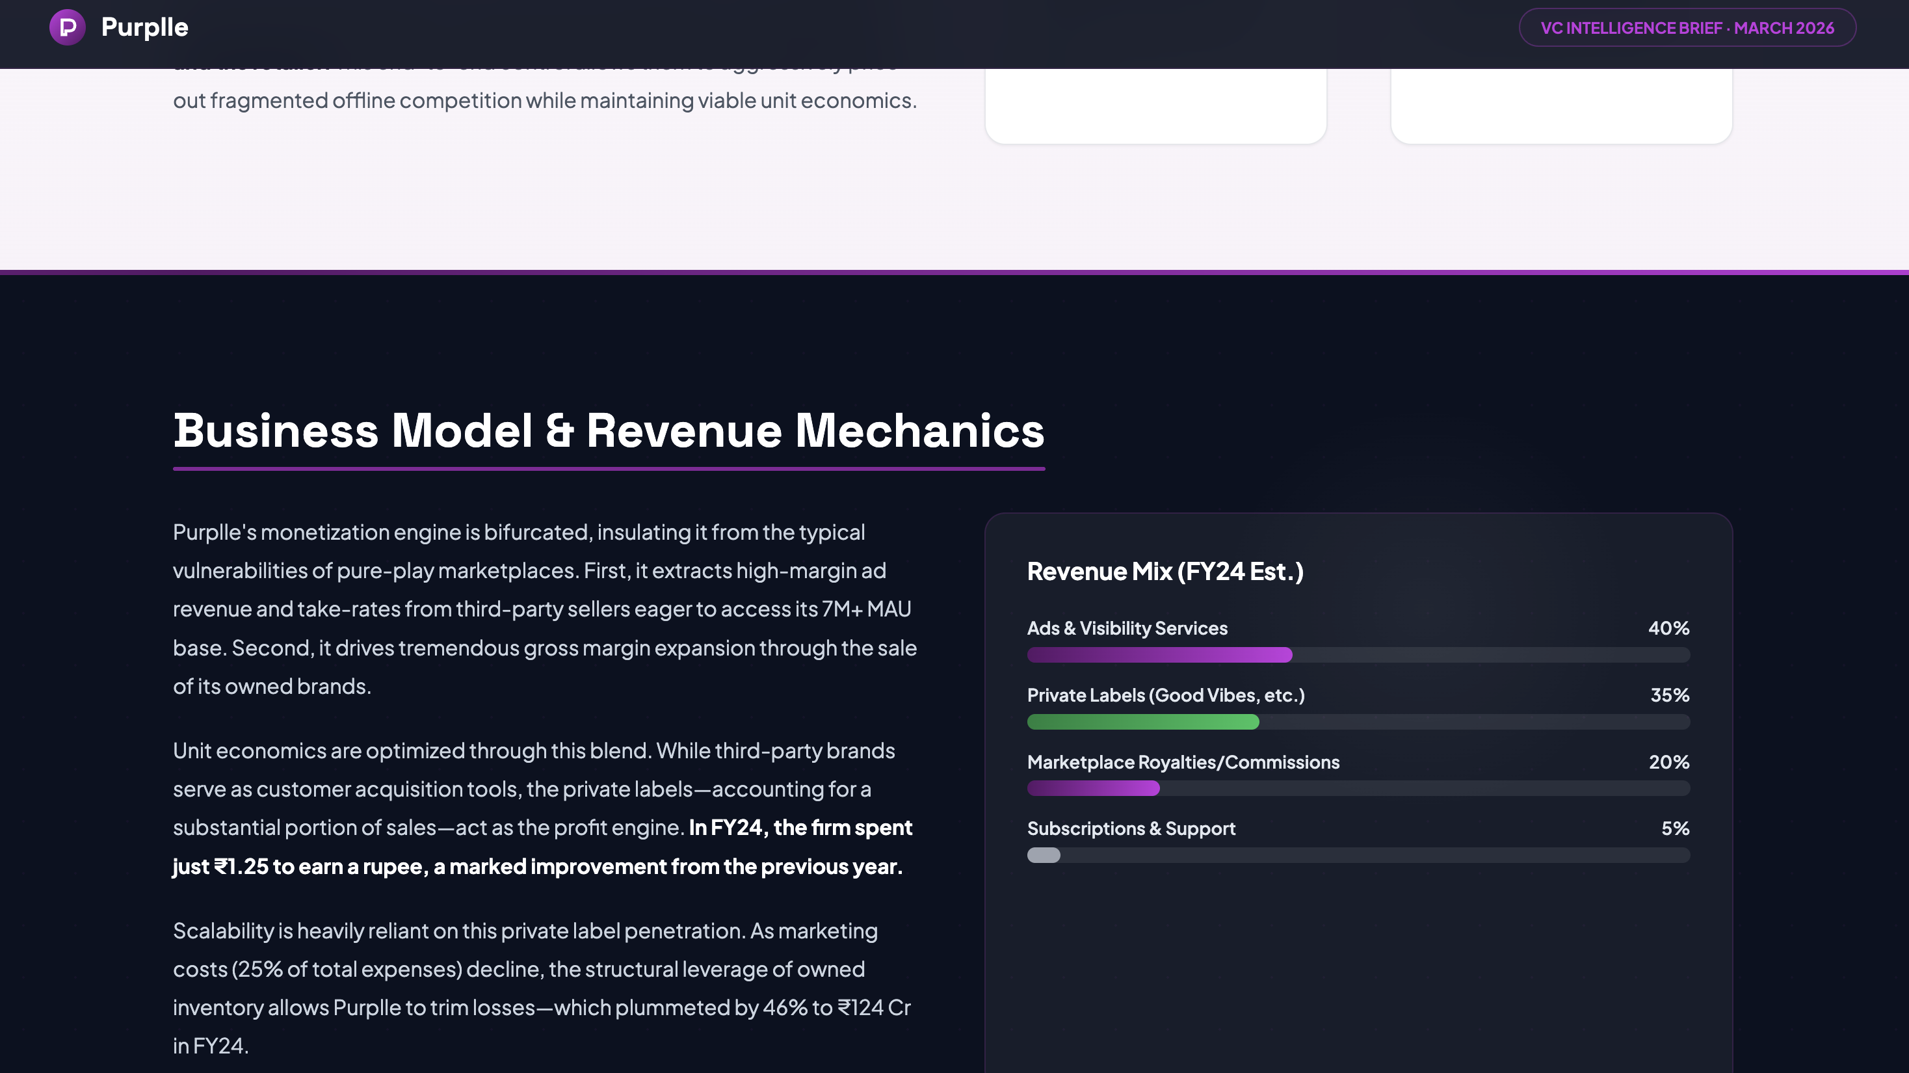Click the 40% value beside Ads & Visibility
The height and width of the screenshot is (1073, 1909).
pos(1668,628)
